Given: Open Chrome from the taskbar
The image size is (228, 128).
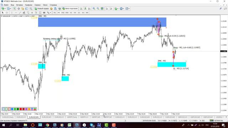Looking at the screenshot, I should click(x=47, y=125).
